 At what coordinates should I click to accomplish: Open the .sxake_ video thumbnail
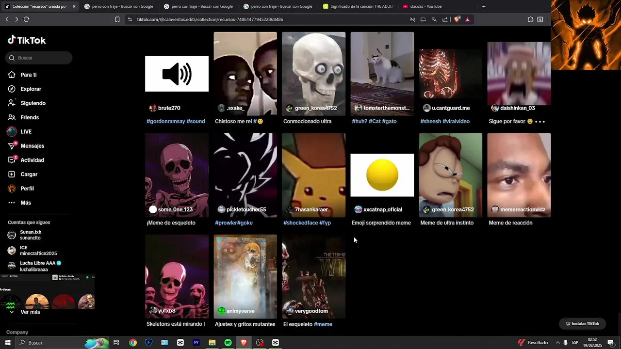point(245,74)
